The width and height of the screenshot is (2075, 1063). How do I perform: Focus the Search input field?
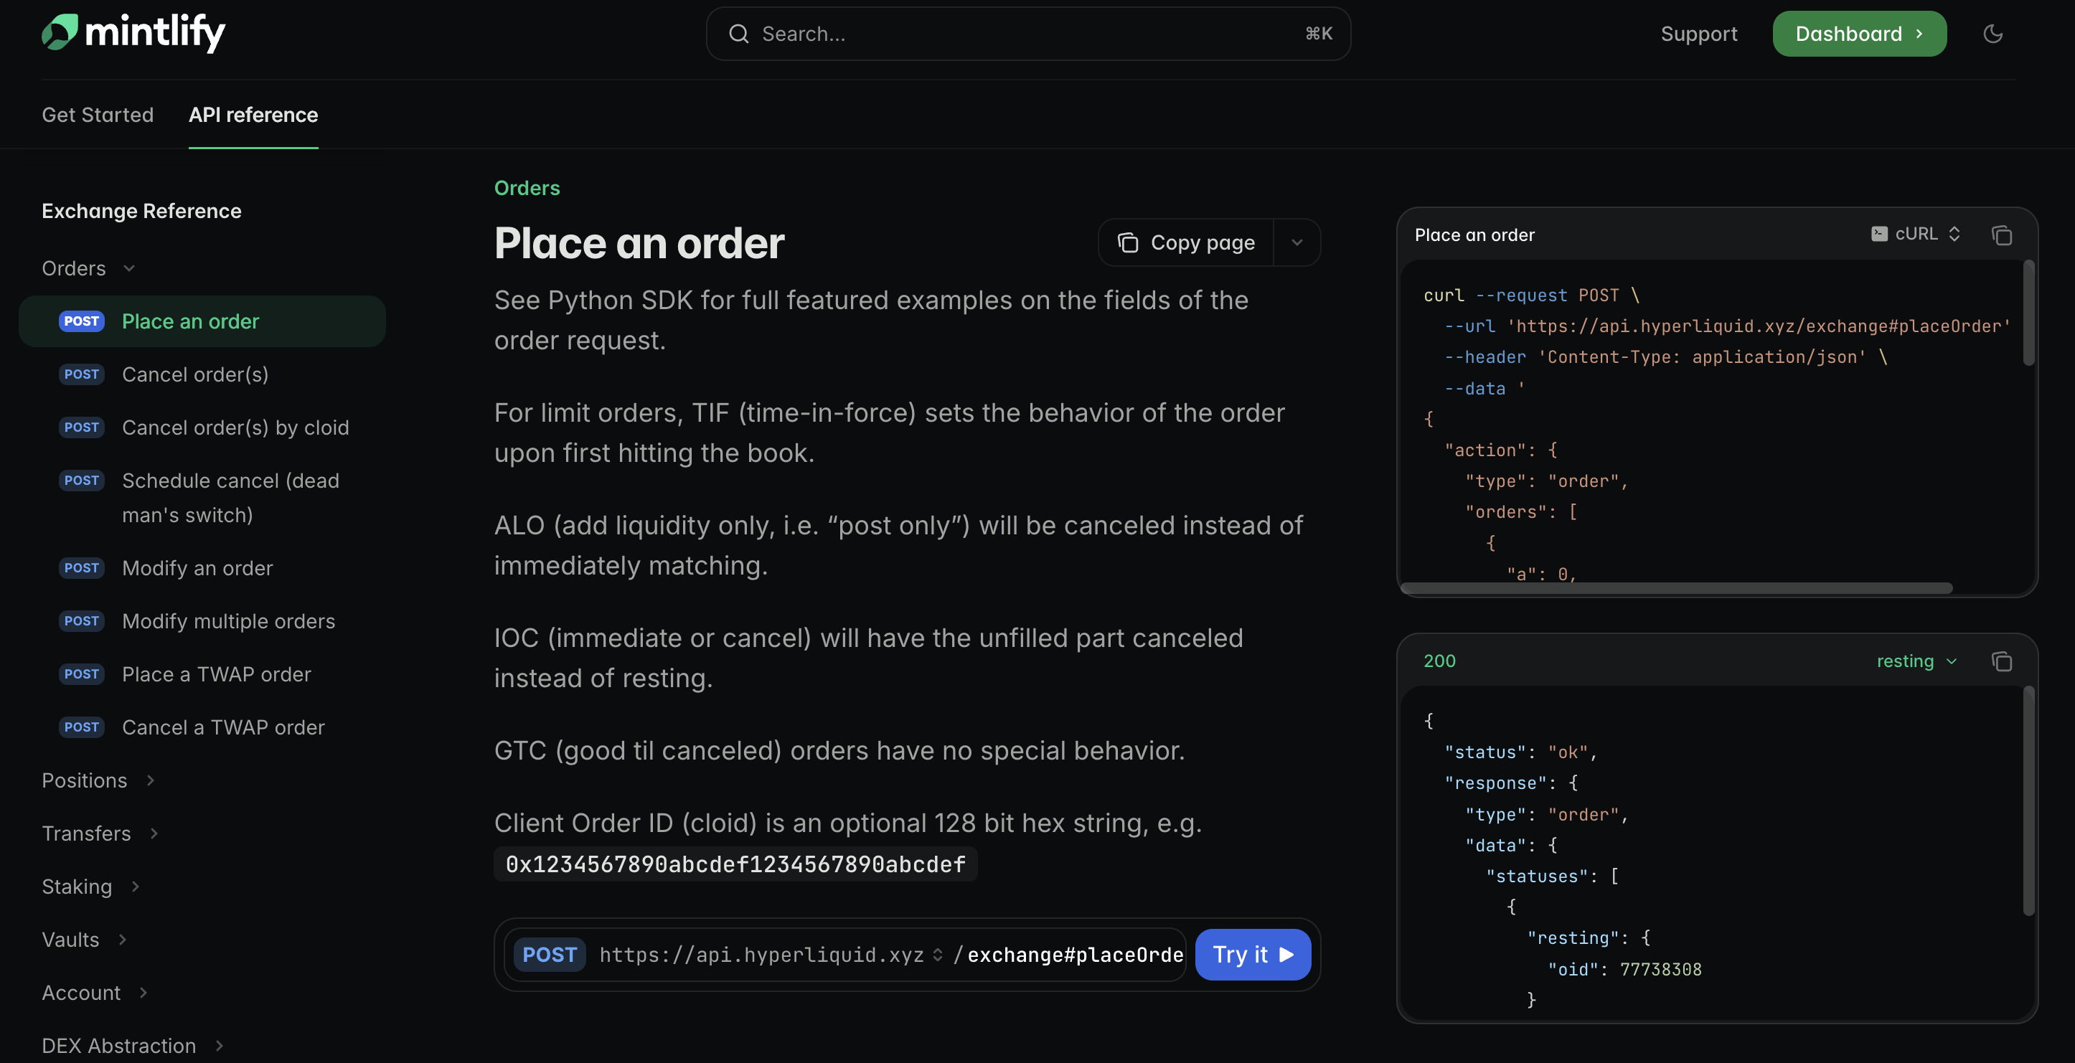click(1028, 34)
